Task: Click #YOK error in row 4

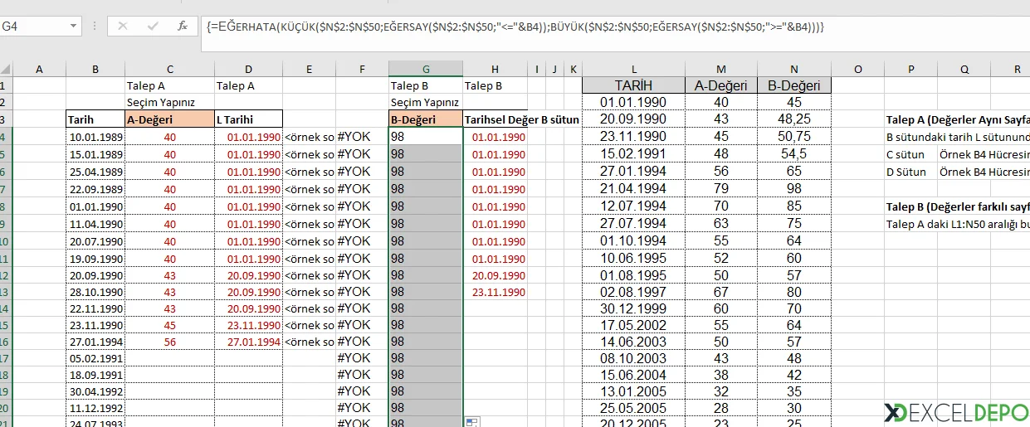Action: point(362,136)
